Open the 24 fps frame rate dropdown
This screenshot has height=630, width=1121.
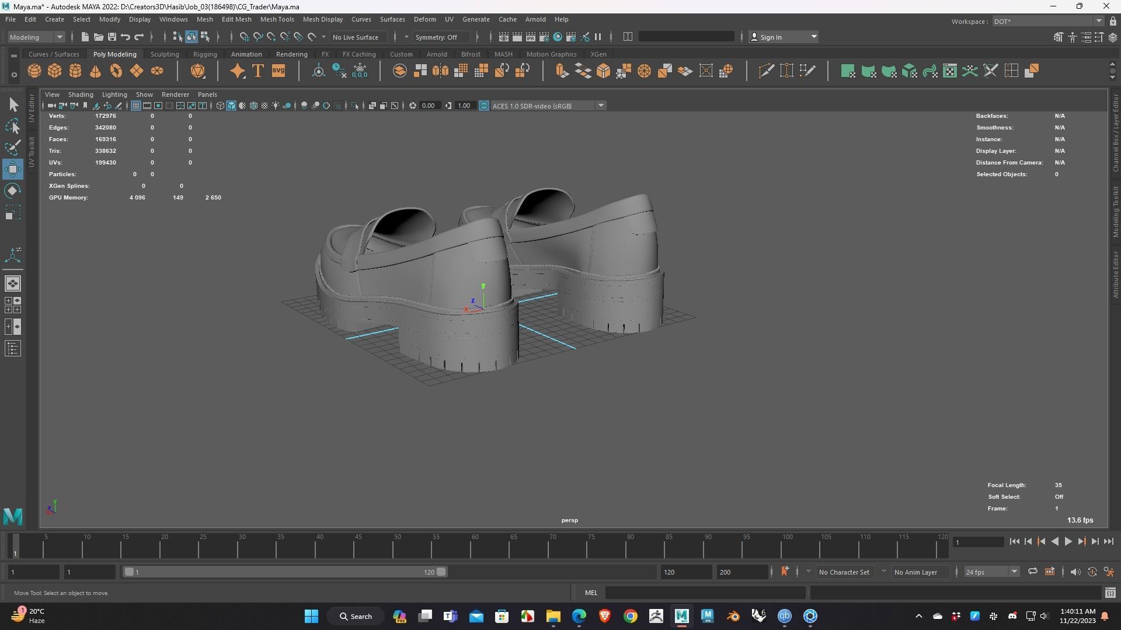pyautogui.click(x=991, y=572)
